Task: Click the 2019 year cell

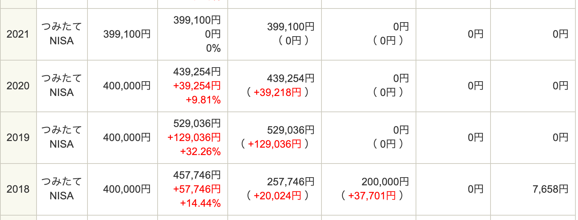Action: pos(18,138)
